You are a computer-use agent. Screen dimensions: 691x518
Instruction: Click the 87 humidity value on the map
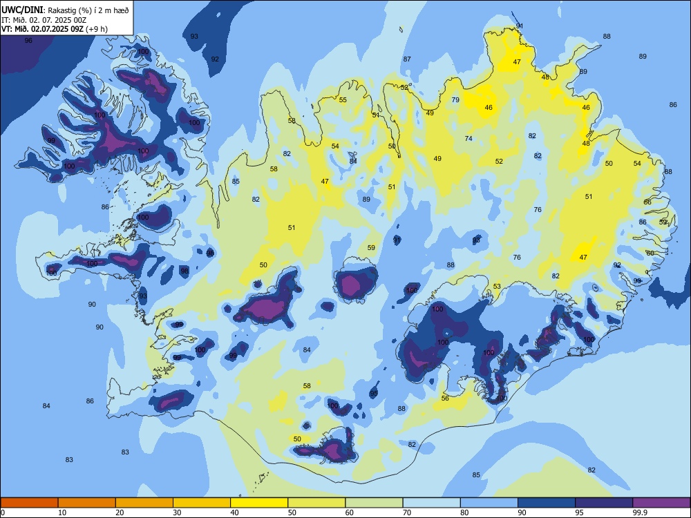pos(407,59)
